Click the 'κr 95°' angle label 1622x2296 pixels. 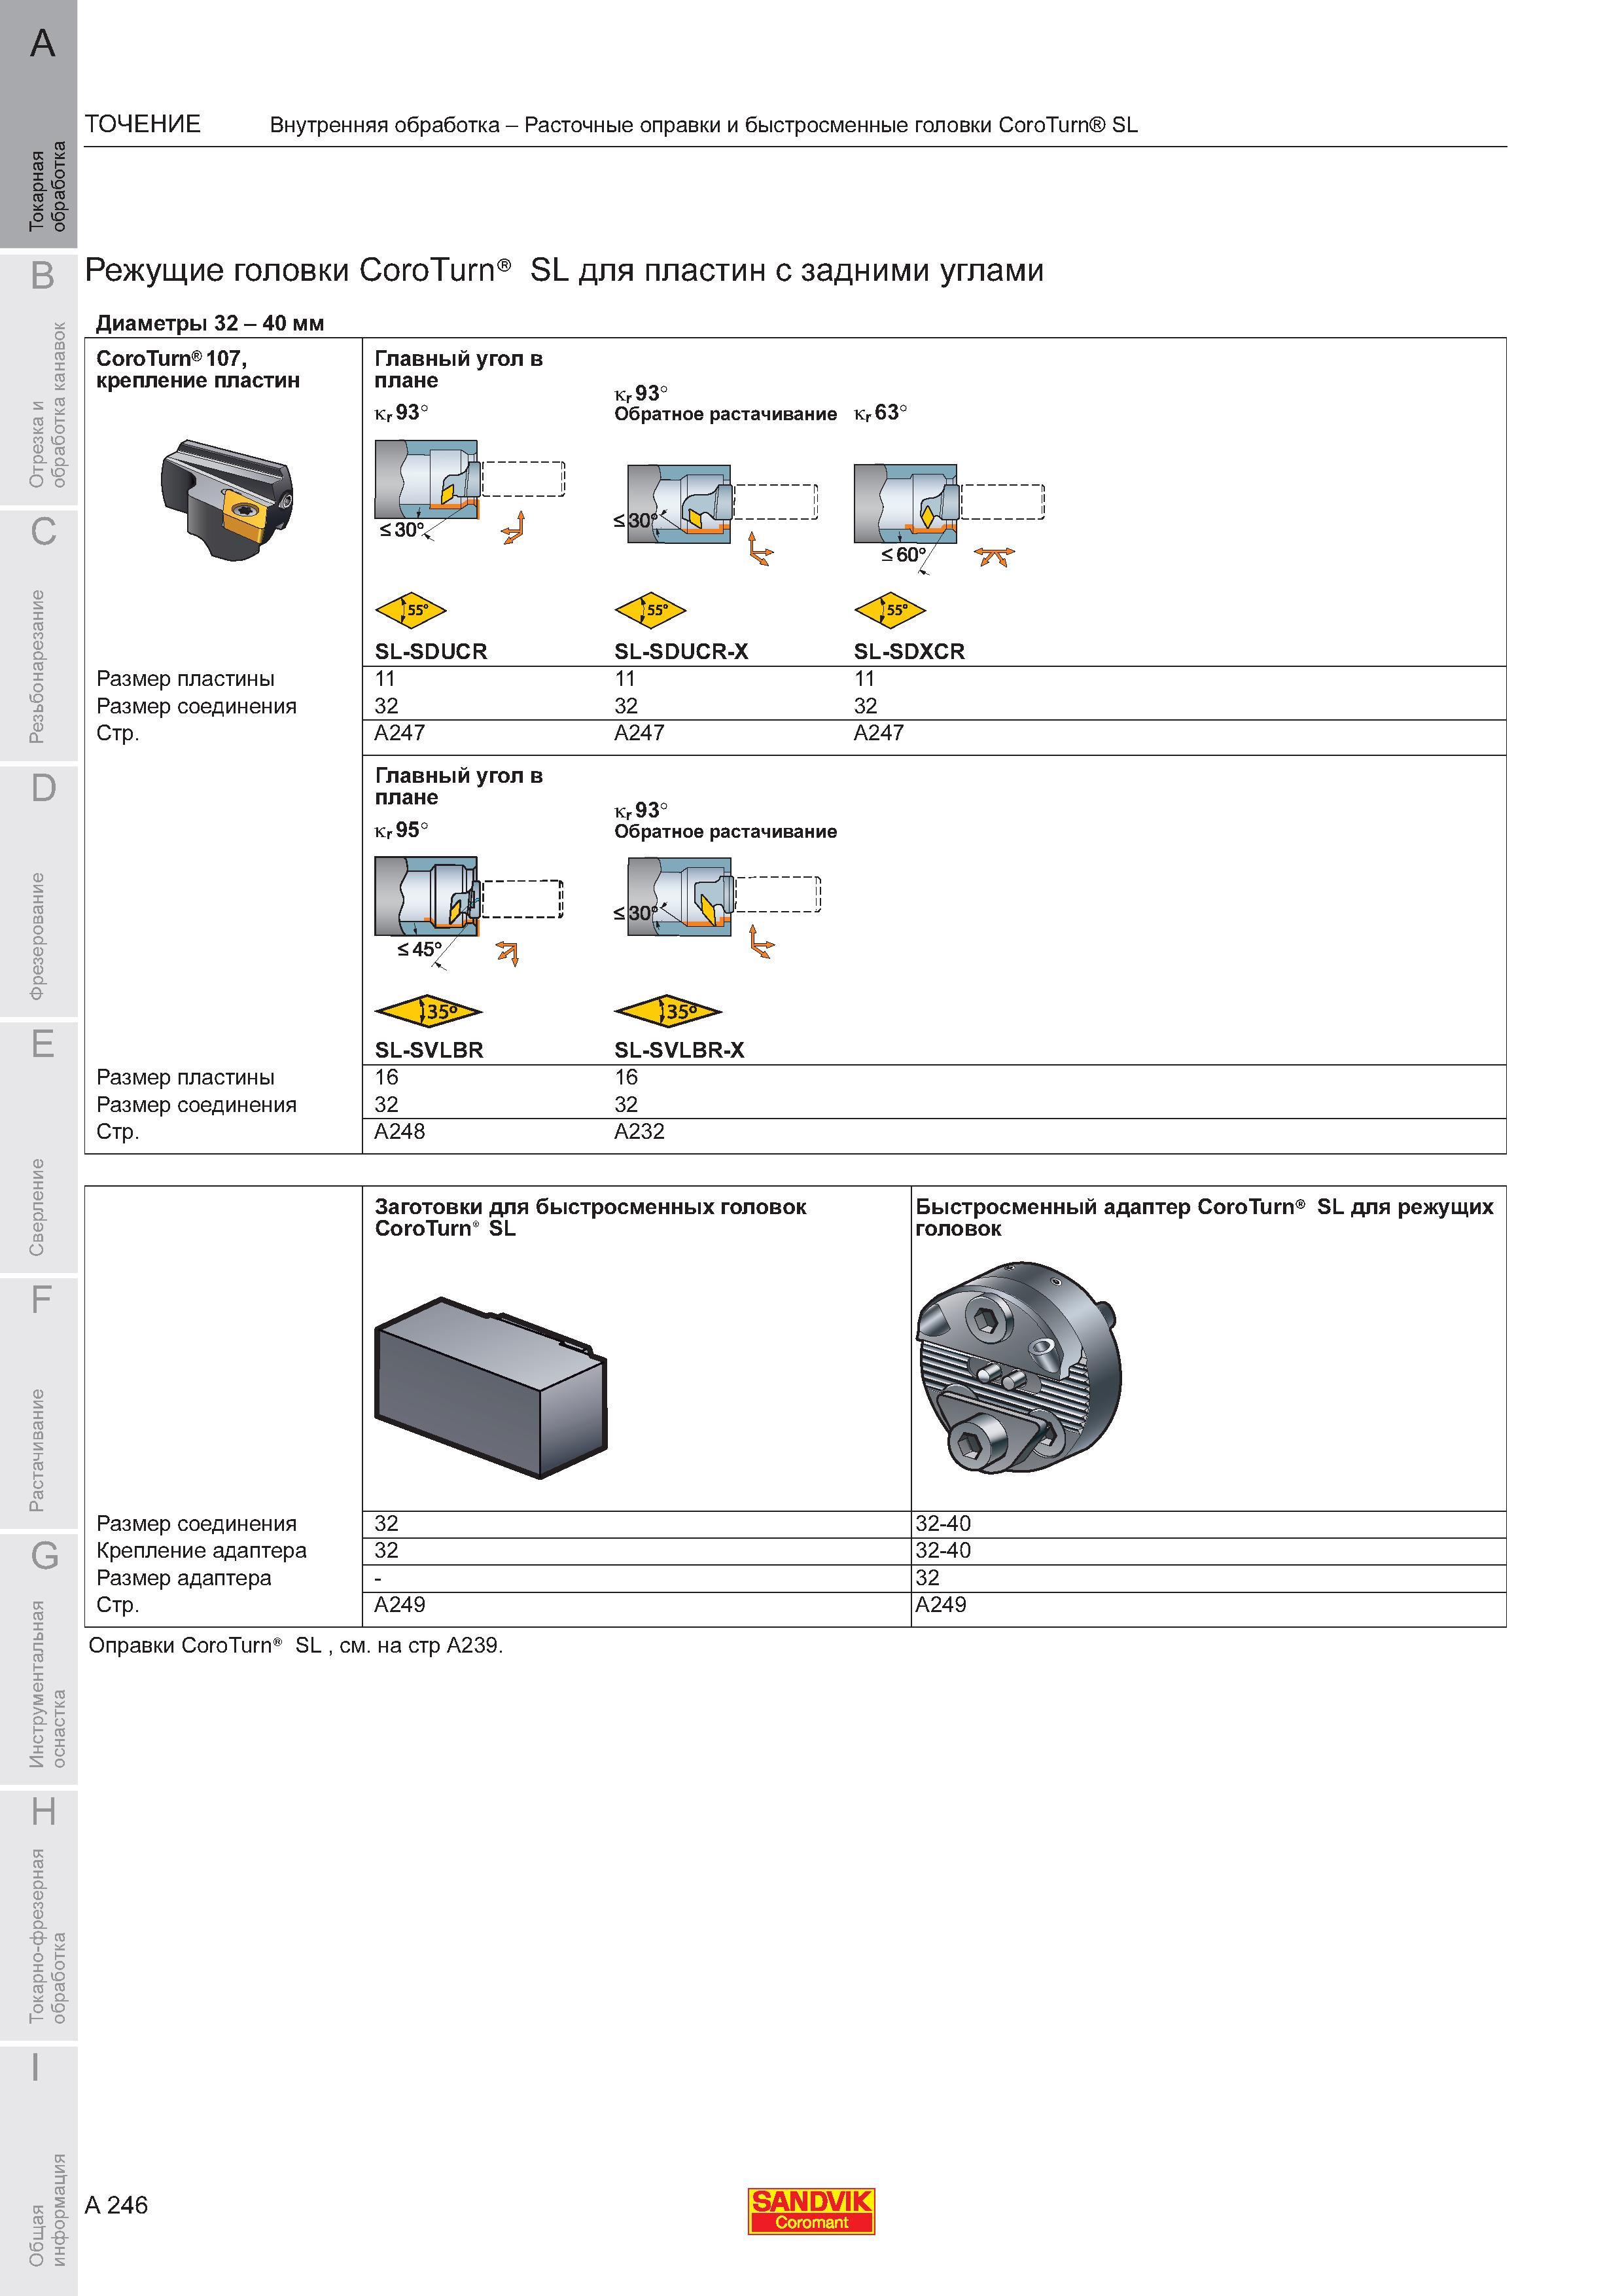tap(402, 830)
